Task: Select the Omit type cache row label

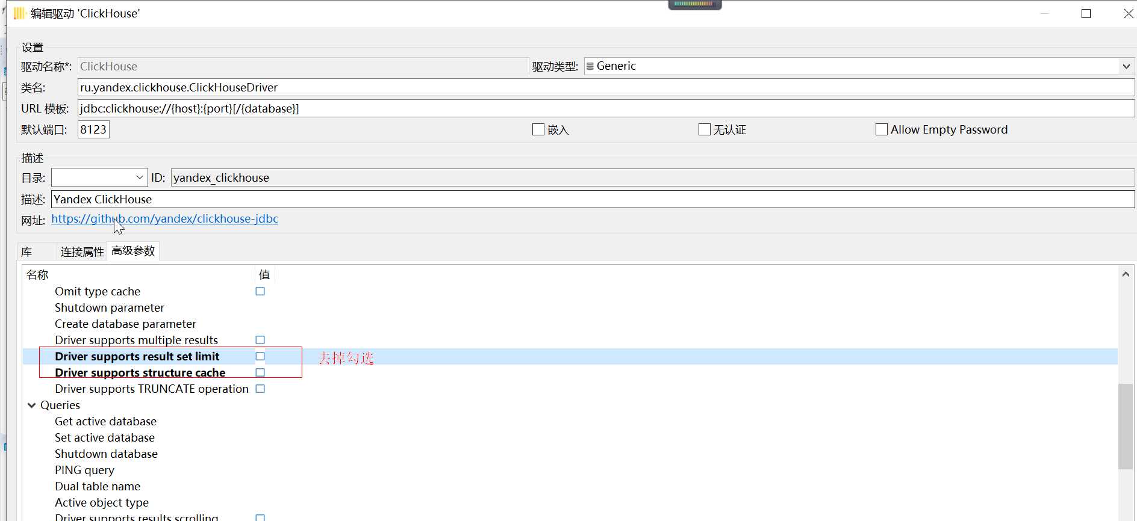Action: pyautogui.click(x=98, y=291)
